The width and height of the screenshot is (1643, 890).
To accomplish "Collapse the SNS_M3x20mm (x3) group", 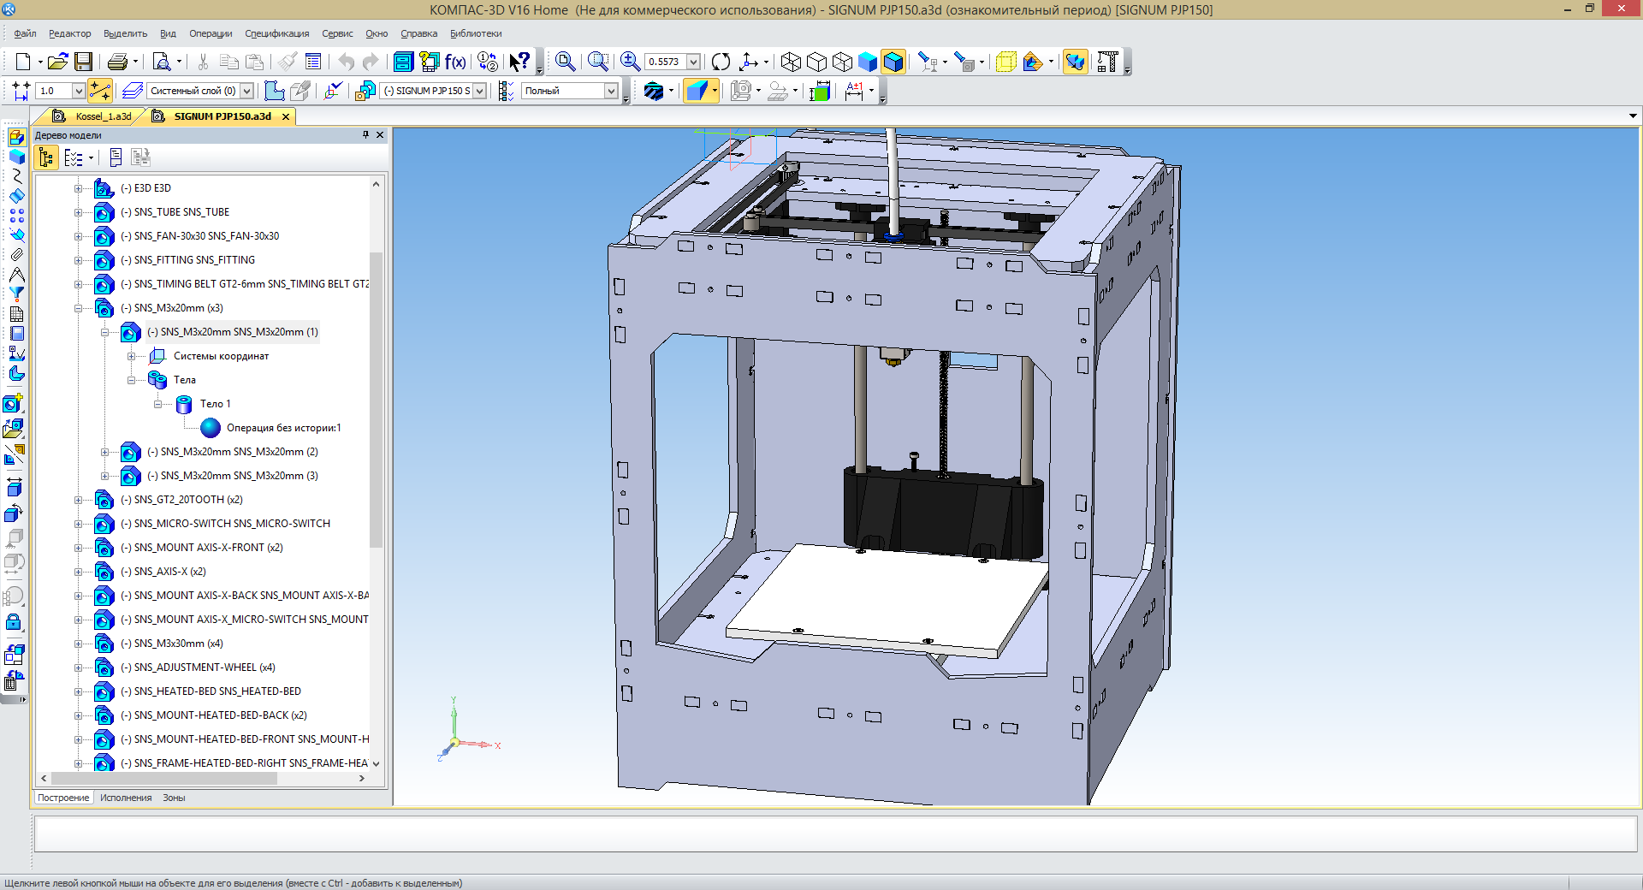I will pos(79,308).
